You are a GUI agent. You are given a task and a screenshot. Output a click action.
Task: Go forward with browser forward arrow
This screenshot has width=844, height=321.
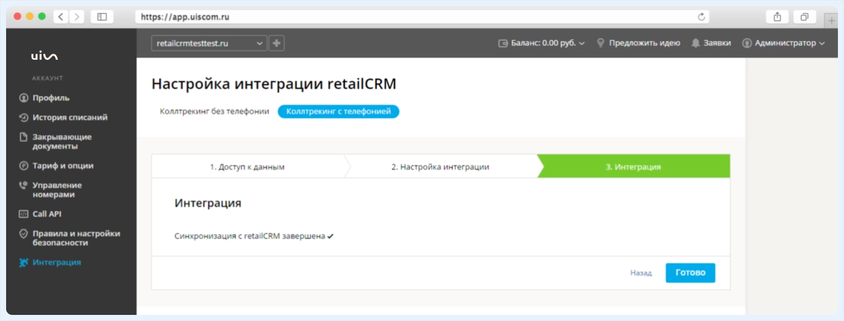point(77,17)
